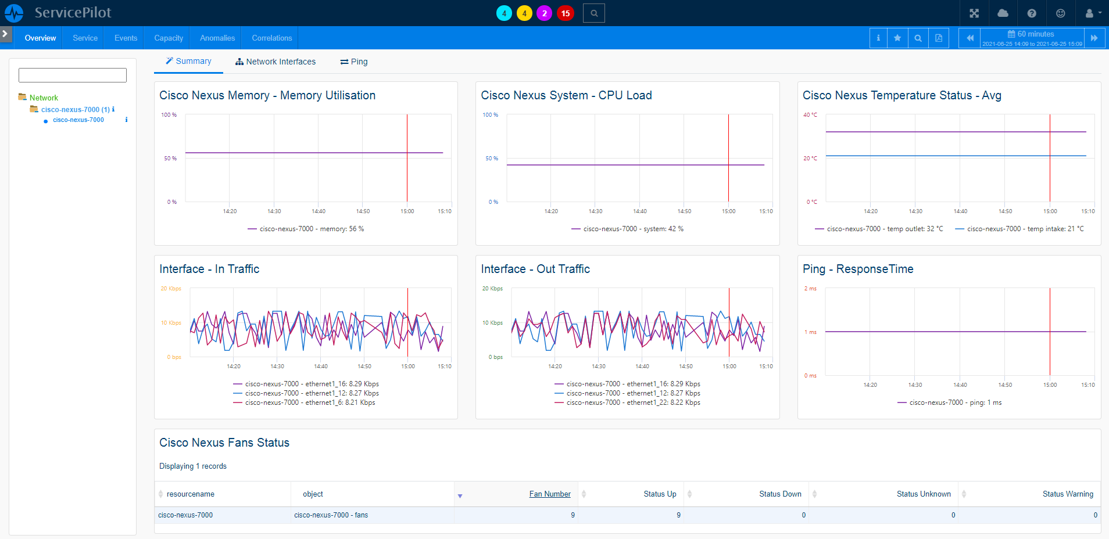Go to previous time period with rewind arrows
This screenshot has width=1109, height=539.
point(970,38)
